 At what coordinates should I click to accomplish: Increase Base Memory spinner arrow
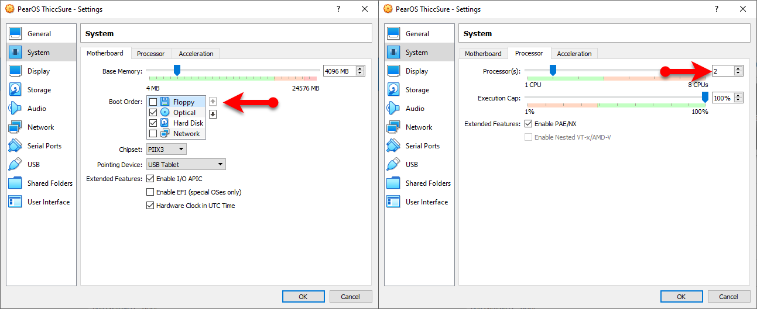tap(360, 68)
